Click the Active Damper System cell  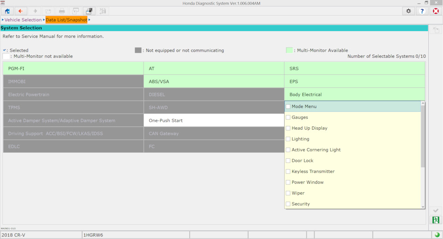(x=73, y=120)
